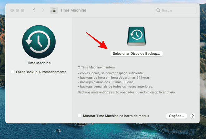Close the Time Machine window
Image resolution: width=206 pixels, height=139 pixels.
pos(12,10)
